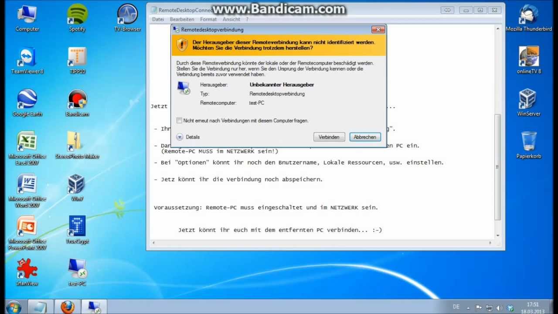
Task: Open the ? help menu in Notepad
Action: tap(247, 19)
